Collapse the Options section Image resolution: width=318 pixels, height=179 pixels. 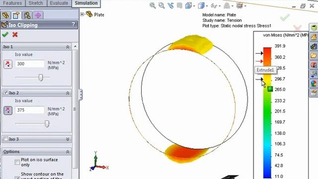click(x=68, y=152)
